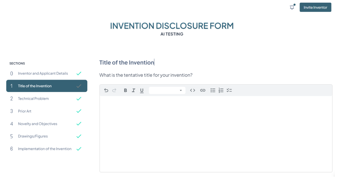Click the Invite Inventor button

point(315,7)
